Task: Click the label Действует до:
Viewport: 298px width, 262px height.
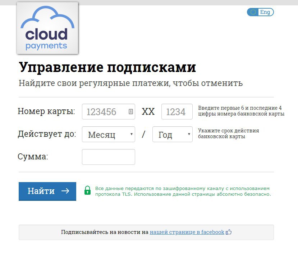Action: (x=47, y=134)
